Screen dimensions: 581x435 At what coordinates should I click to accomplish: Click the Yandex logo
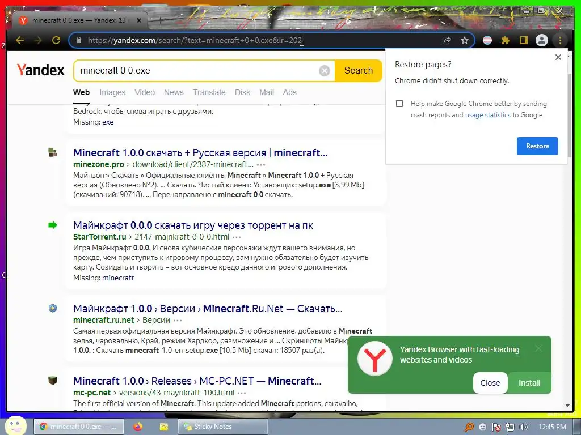point(40,70)
